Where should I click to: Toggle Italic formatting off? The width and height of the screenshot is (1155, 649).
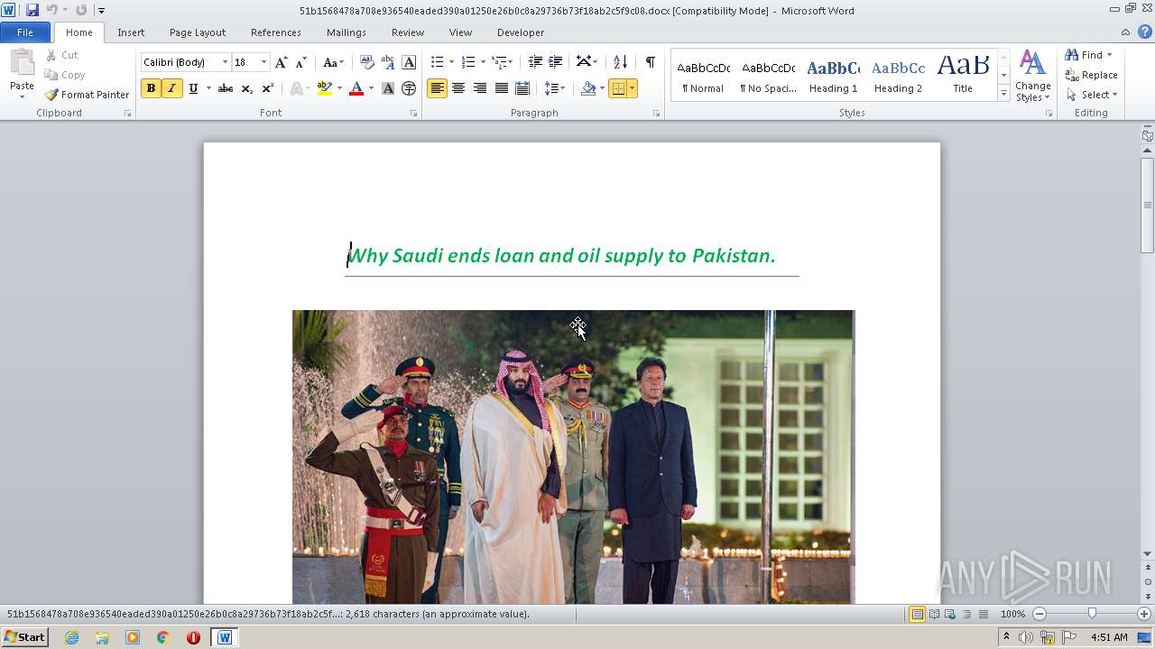coord(171,88)
